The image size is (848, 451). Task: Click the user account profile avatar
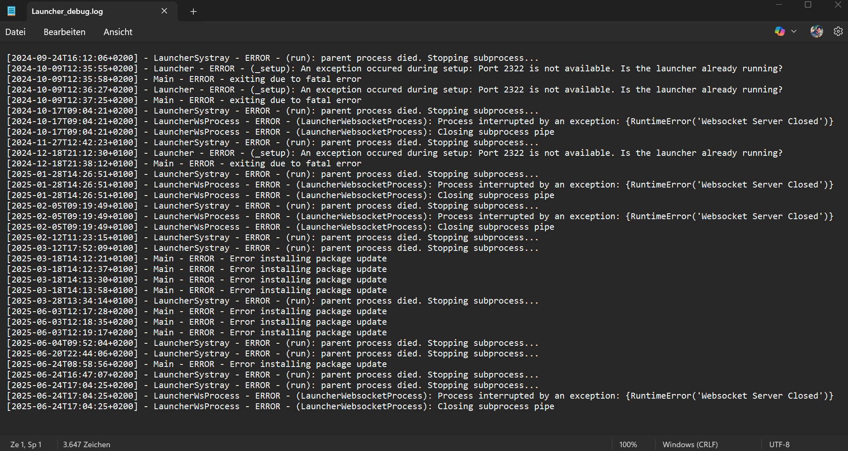pyautogui.click(x=816, y=31)
